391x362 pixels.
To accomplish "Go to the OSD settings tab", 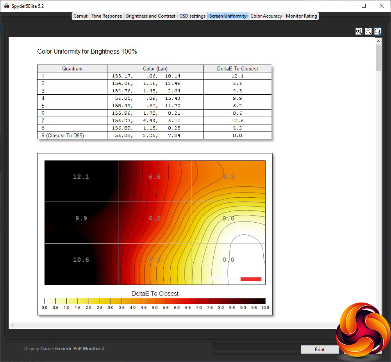I will pos(192,16).
